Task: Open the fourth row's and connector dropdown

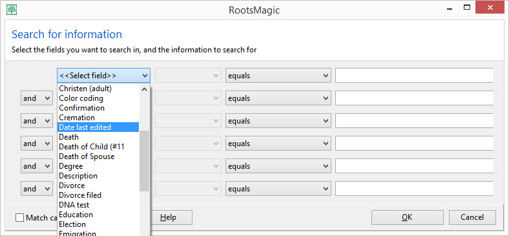Action: 36,144
